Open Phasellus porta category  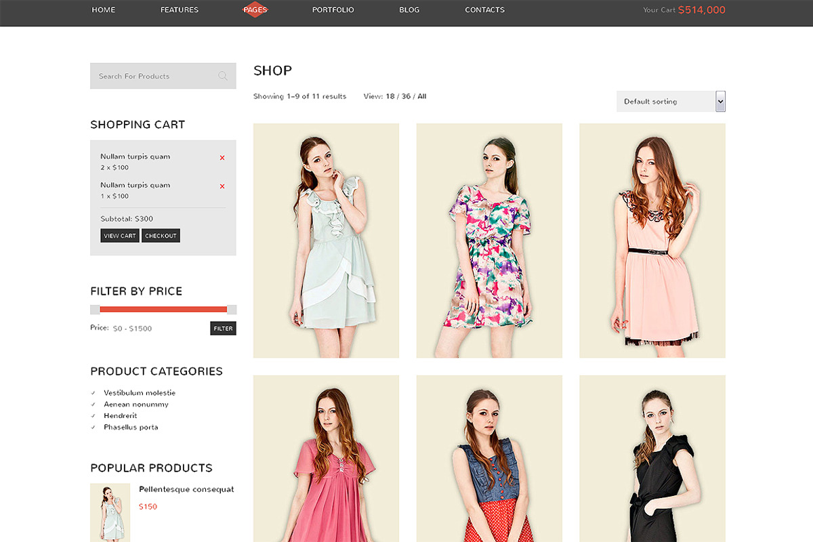(x=131, y=428)
